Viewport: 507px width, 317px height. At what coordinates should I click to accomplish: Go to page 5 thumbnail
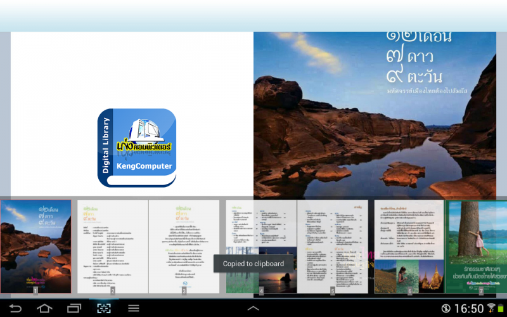[x=333, y=247]
